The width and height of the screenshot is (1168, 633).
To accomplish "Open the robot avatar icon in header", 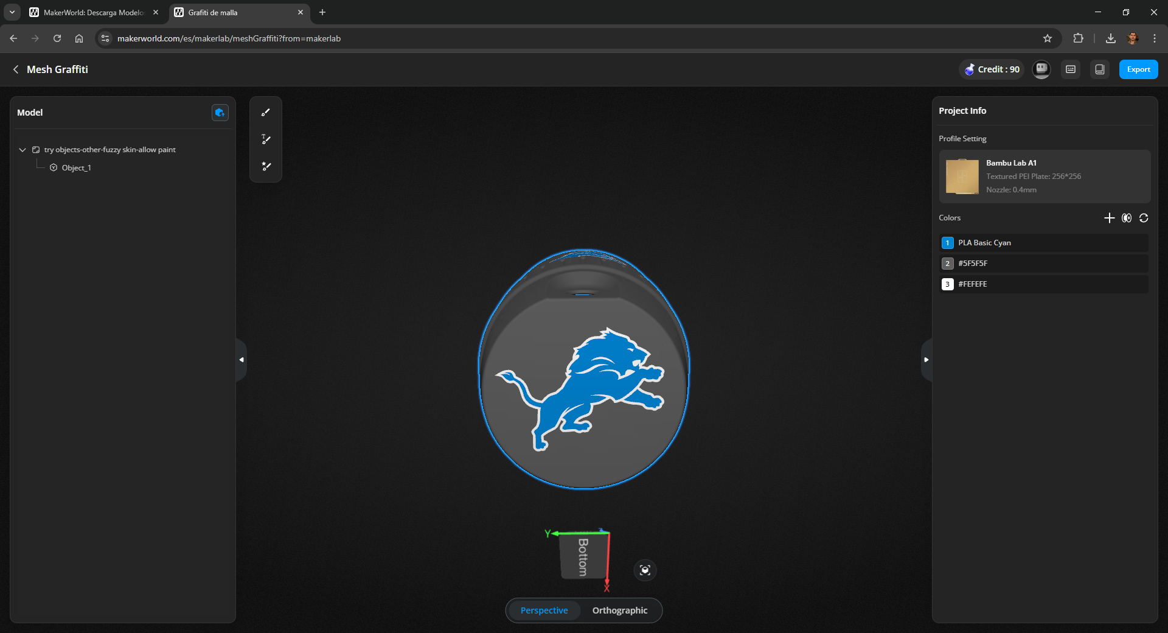I will pyautogui.click(x=1041, y=69).
